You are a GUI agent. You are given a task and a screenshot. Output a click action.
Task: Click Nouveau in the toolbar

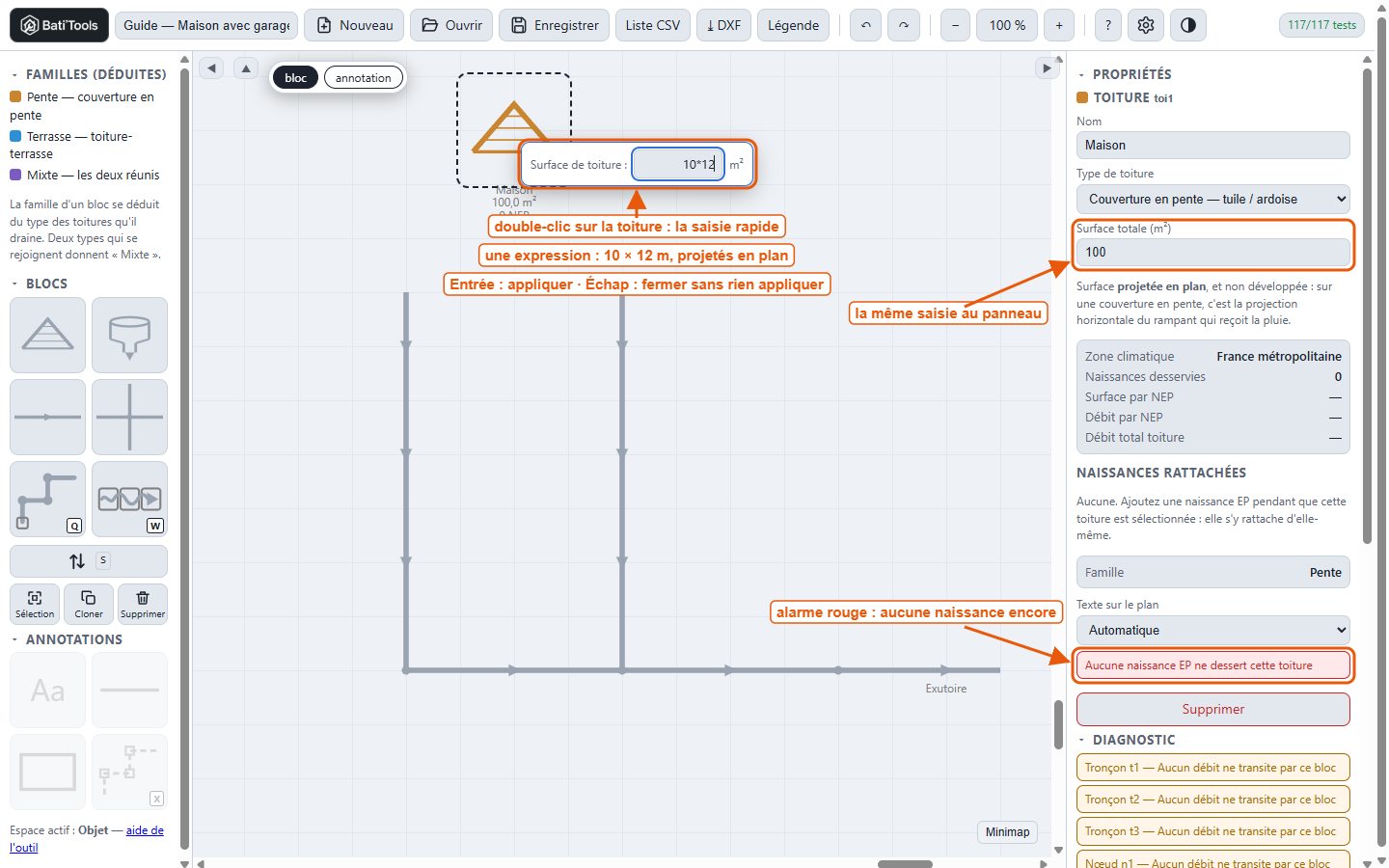(x=354, y=25)
